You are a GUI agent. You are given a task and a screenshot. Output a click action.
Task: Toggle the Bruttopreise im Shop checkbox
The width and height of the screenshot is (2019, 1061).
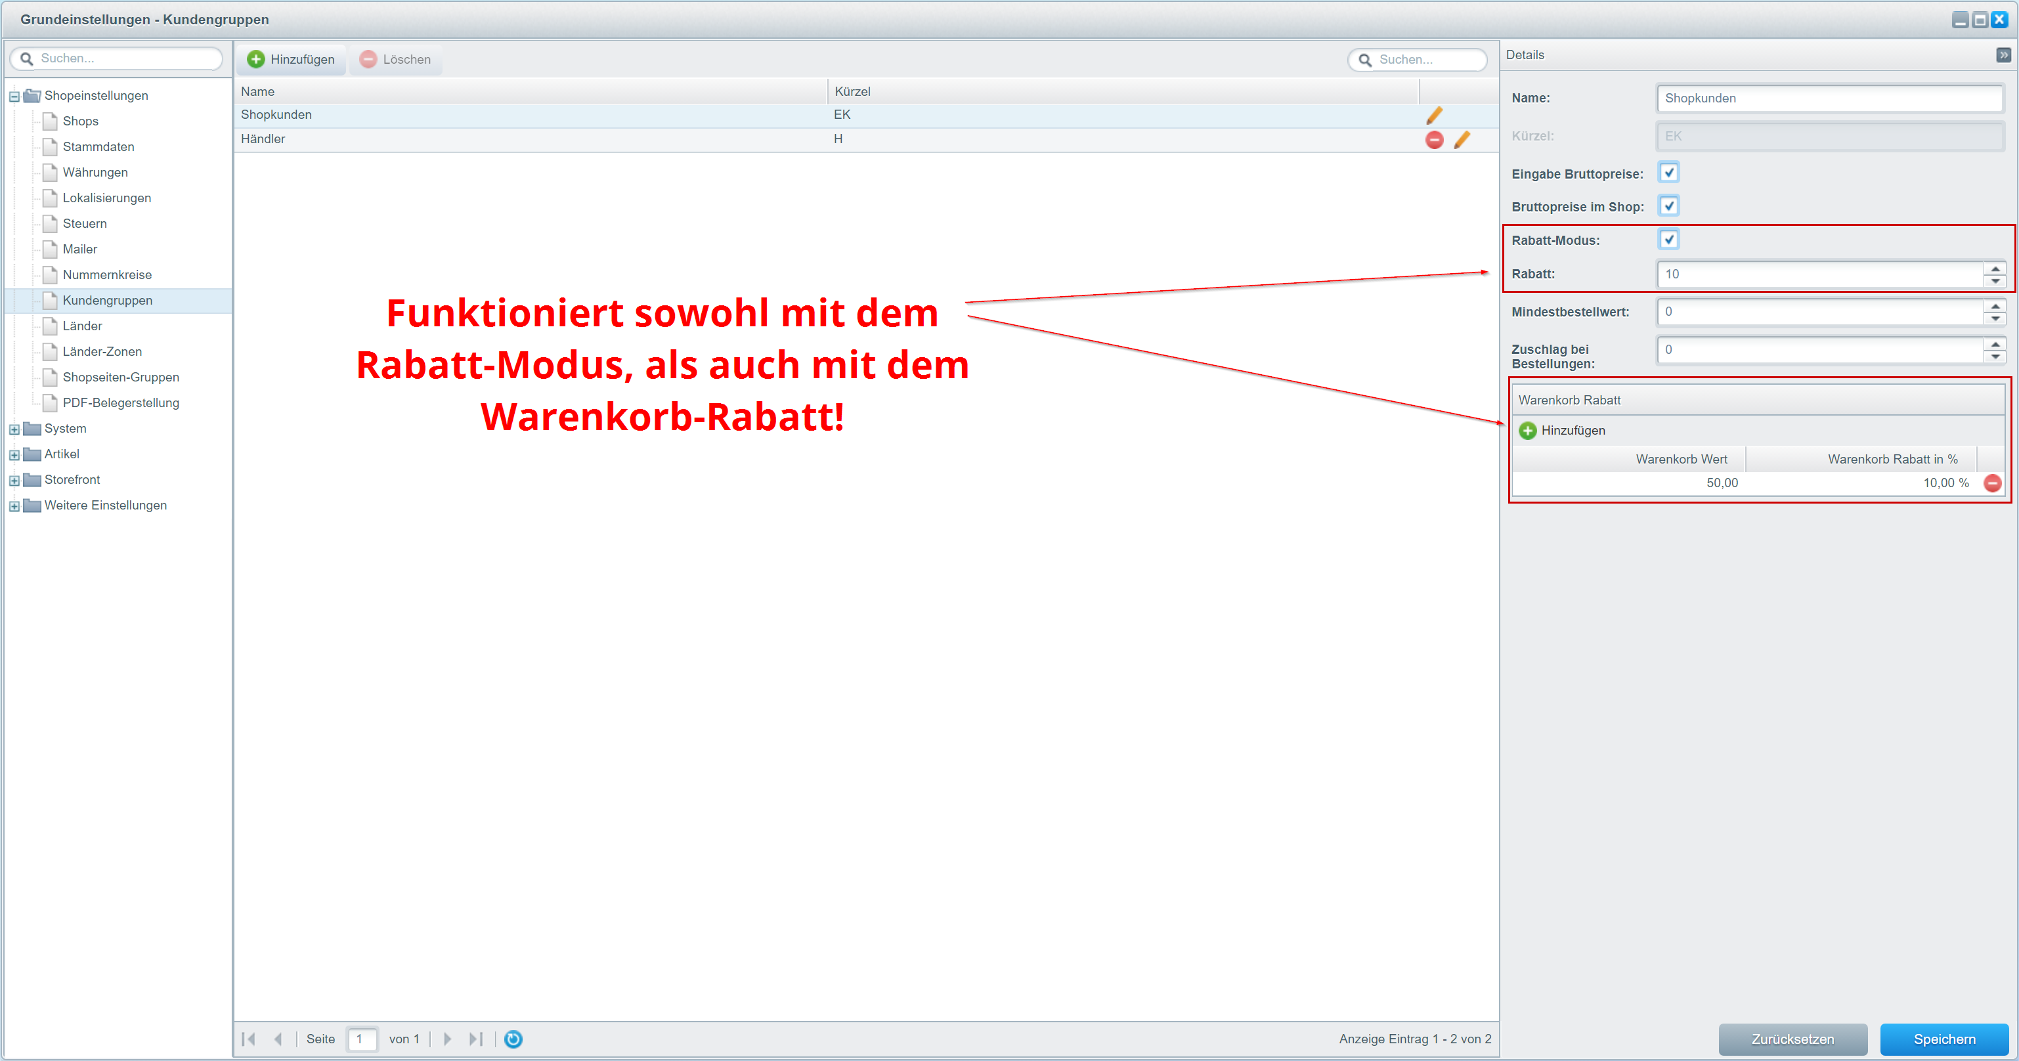pyautogui.click(x=1668, y=206)
